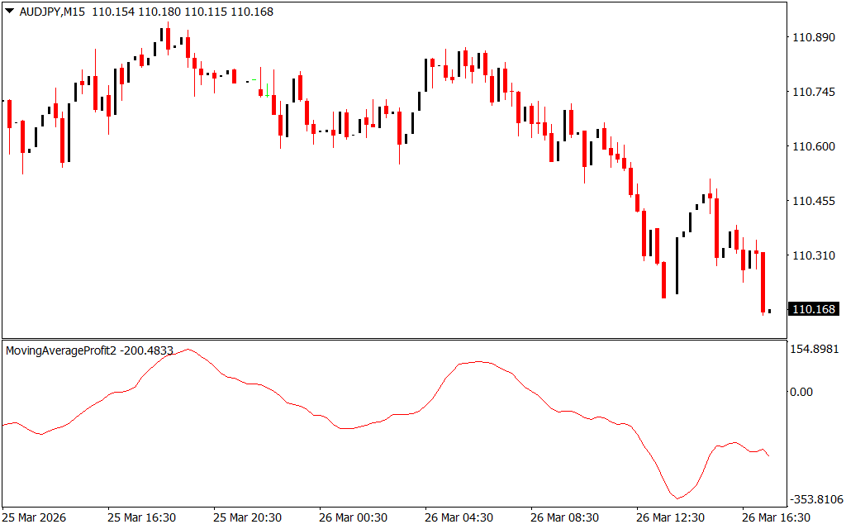
Task: Click the 154.8981 indicator scale value
Action: [815, 350]
